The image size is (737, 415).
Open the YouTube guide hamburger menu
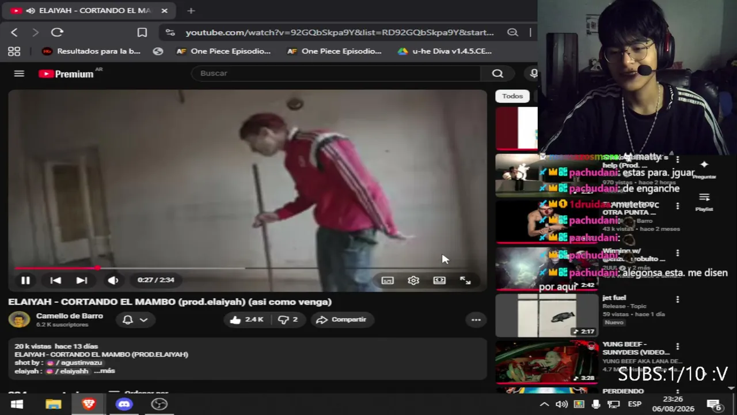coord(19,73)
